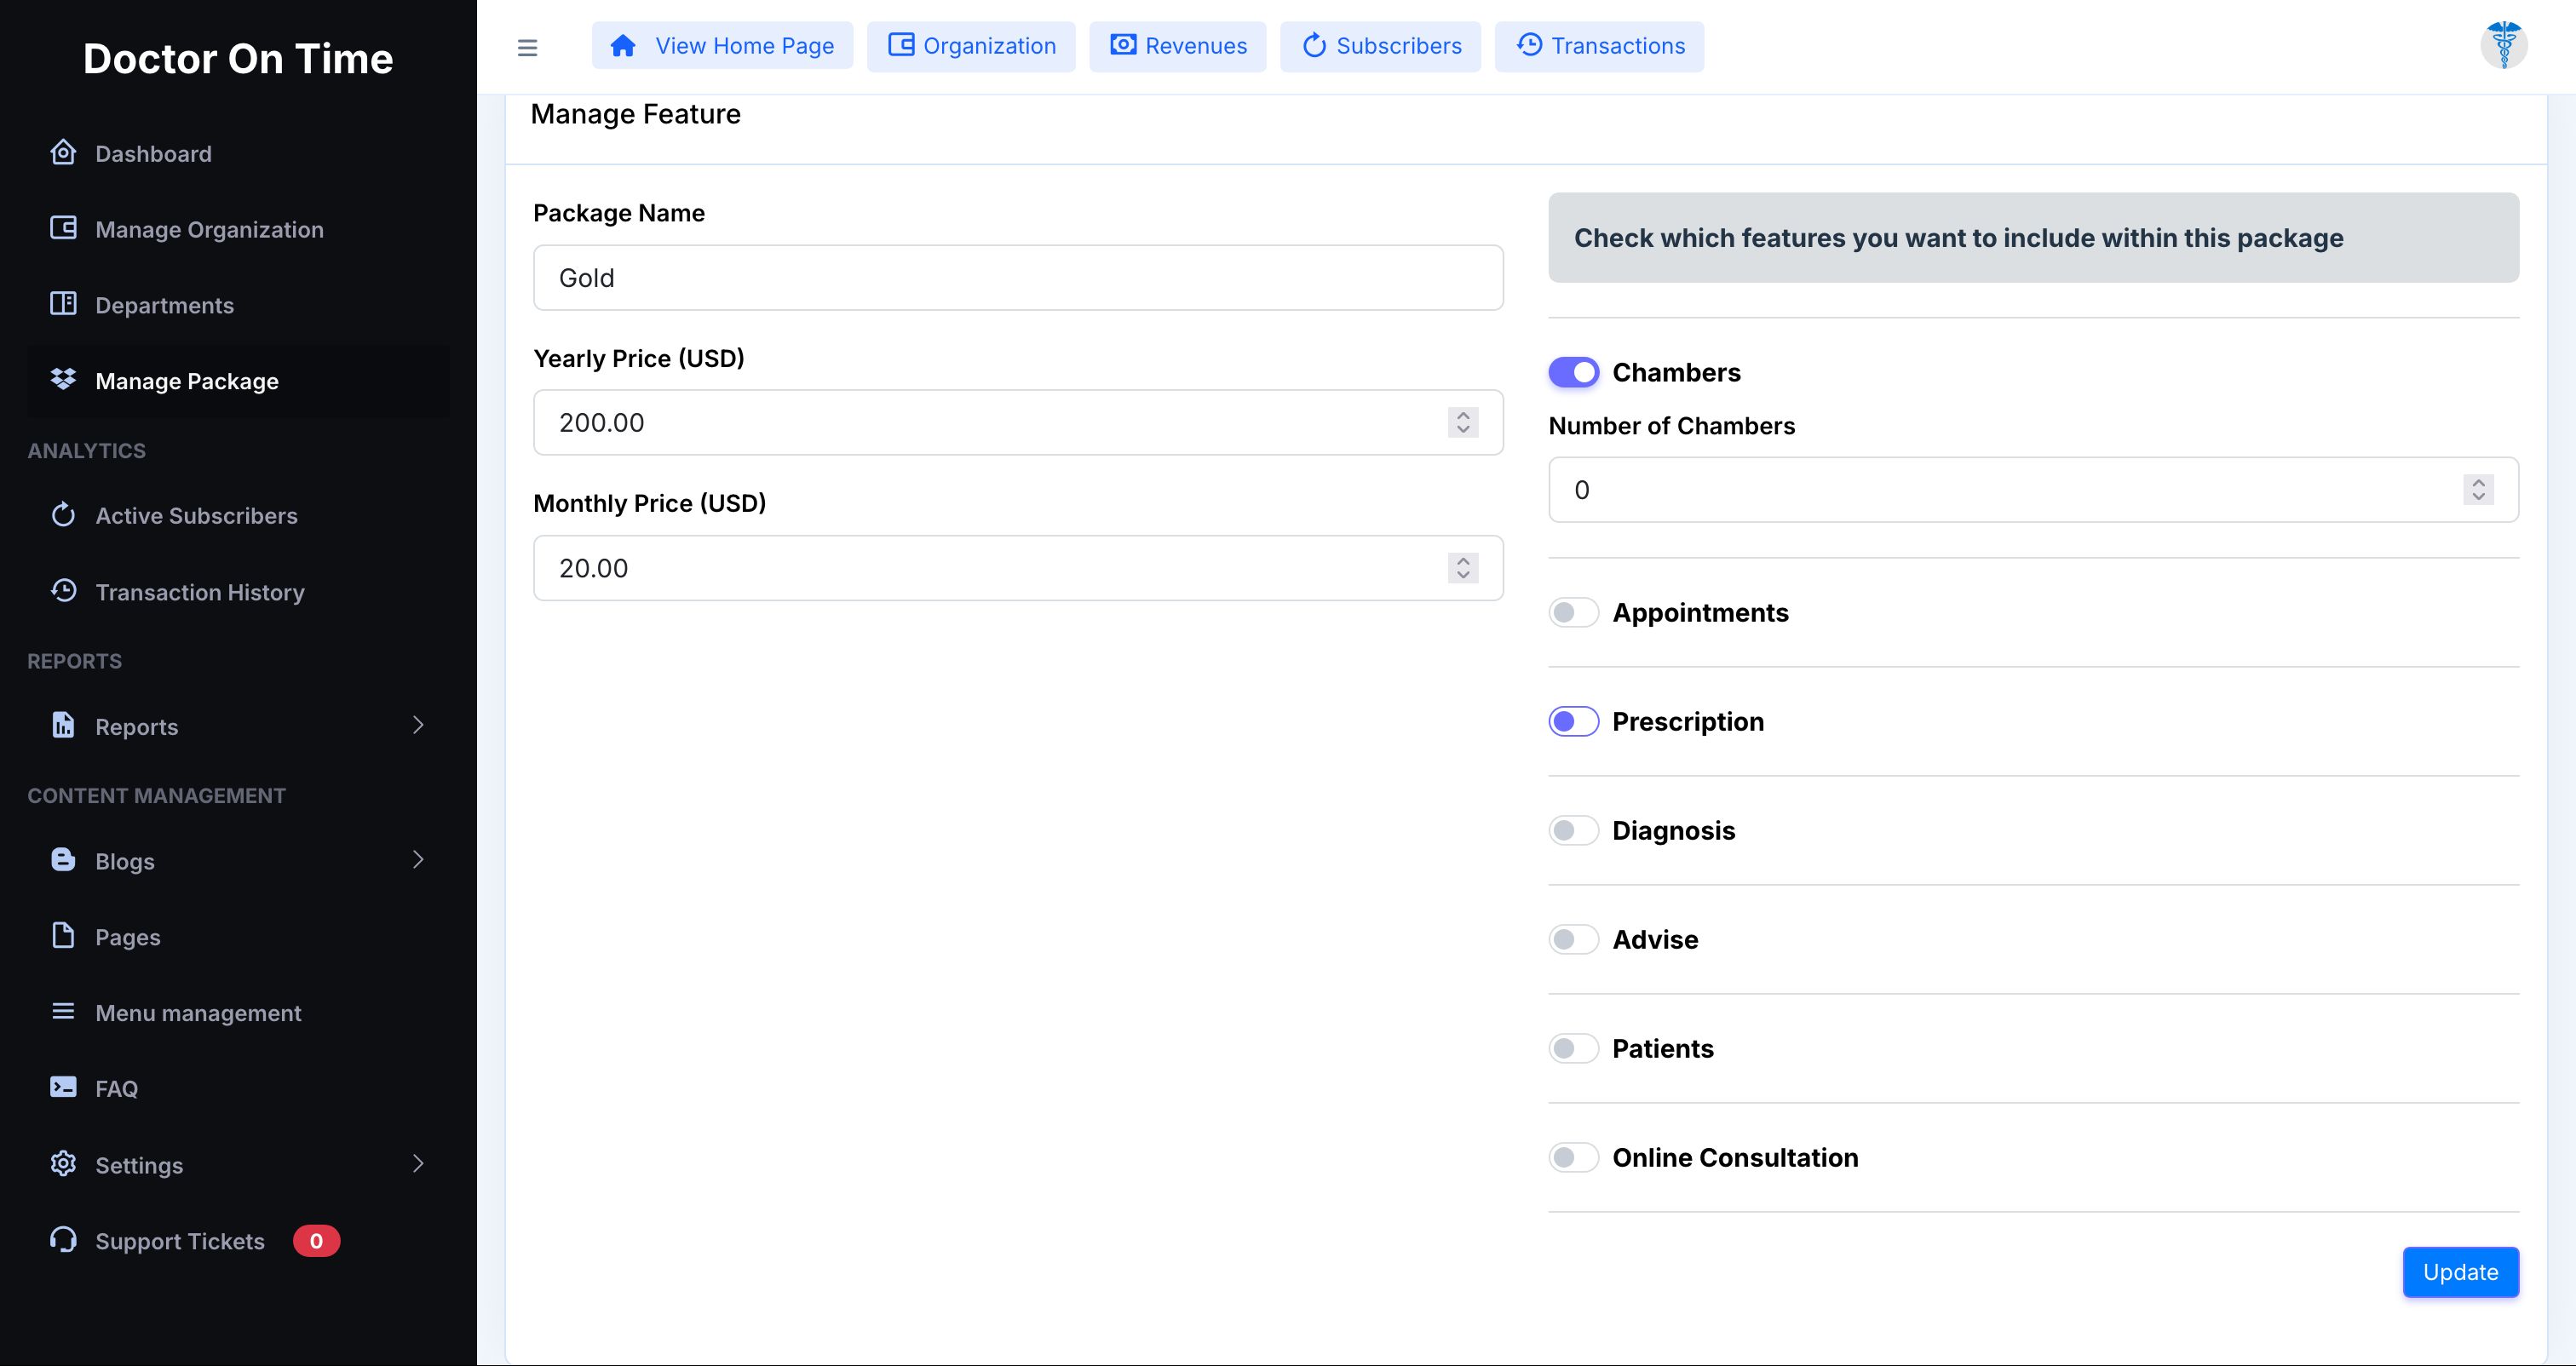Disable the Chambers feature toggle
Viewport: 2576px width, 1366px height.
(1573, 372)
